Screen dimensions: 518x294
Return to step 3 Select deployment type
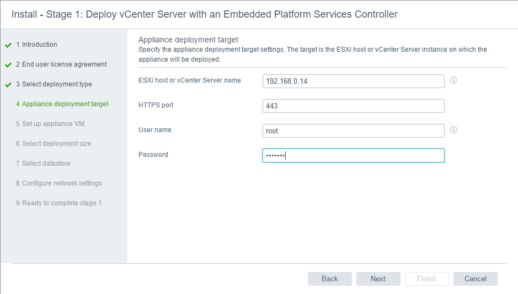click(x=54, y=84)
